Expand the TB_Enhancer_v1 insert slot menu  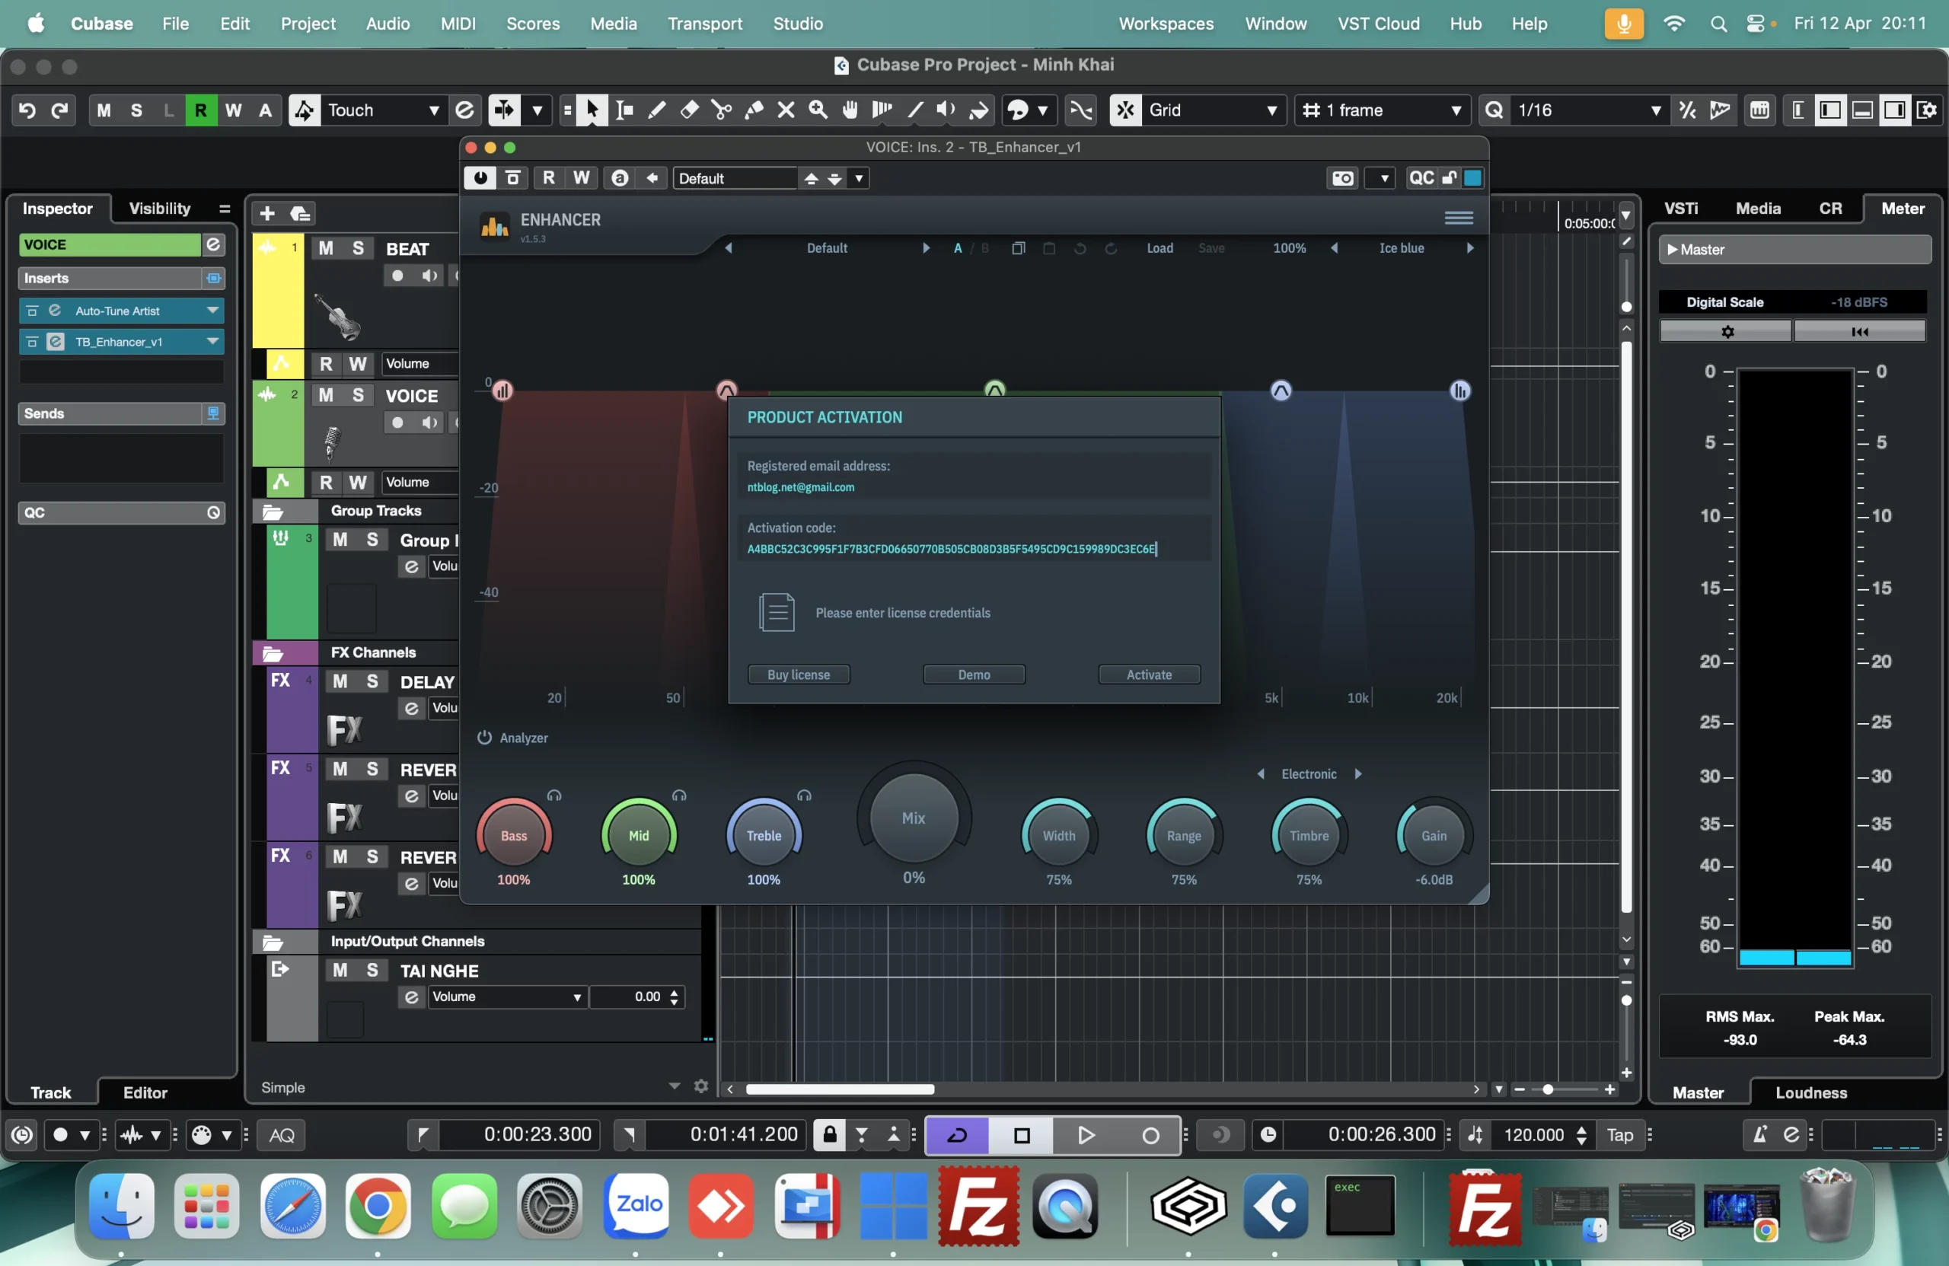tap(213, 342)
